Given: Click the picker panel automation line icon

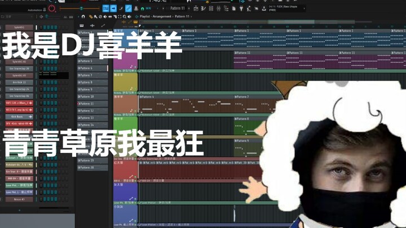Looking at the screenshot, I should point(103,25).
